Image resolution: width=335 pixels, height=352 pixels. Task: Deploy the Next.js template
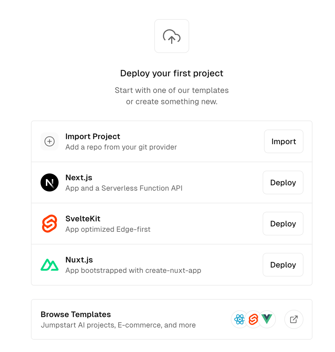(283, 182)
